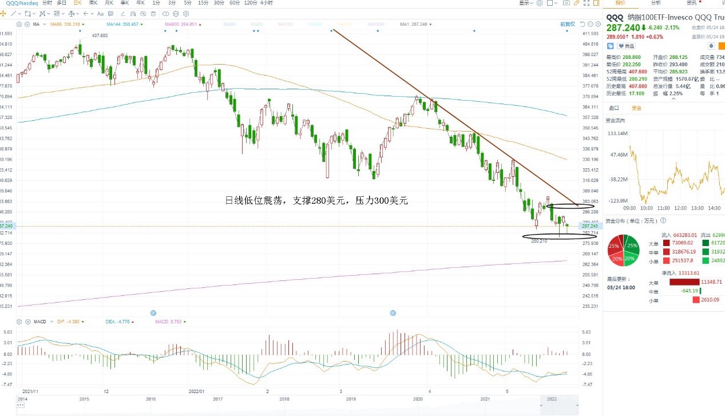The height and width of the screenshot is (416, 725).
Task: Click the ellipsis button below timeline
Action: click(20, 405)
